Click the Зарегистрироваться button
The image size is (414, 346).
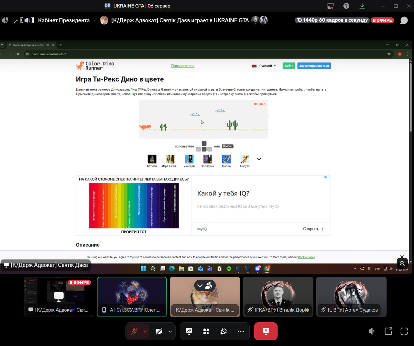click(x=314, y=66)
